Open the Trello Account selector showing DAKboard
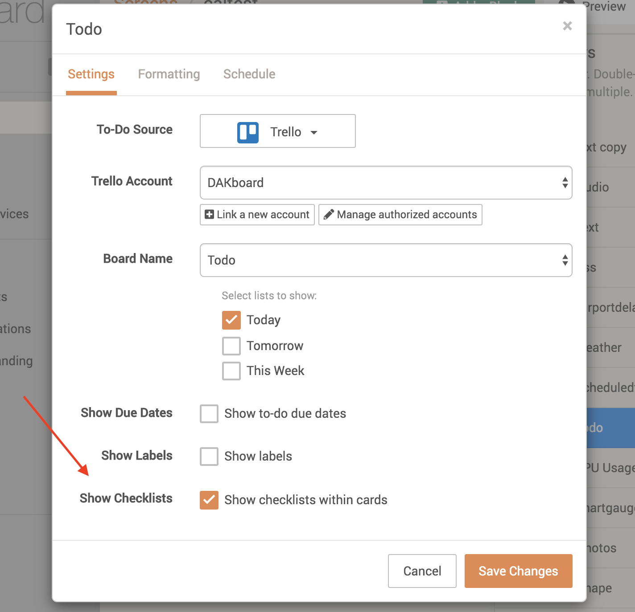This screenshot has height=612, width=635. [x=386, y=183]
